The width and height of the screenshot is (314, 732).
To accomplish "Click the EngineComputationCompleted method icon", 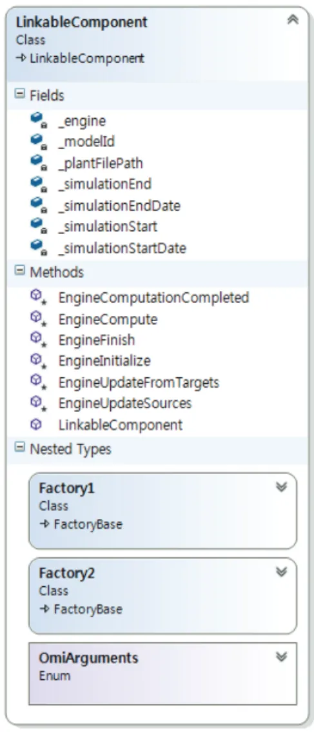I will (x=38, y=297).
